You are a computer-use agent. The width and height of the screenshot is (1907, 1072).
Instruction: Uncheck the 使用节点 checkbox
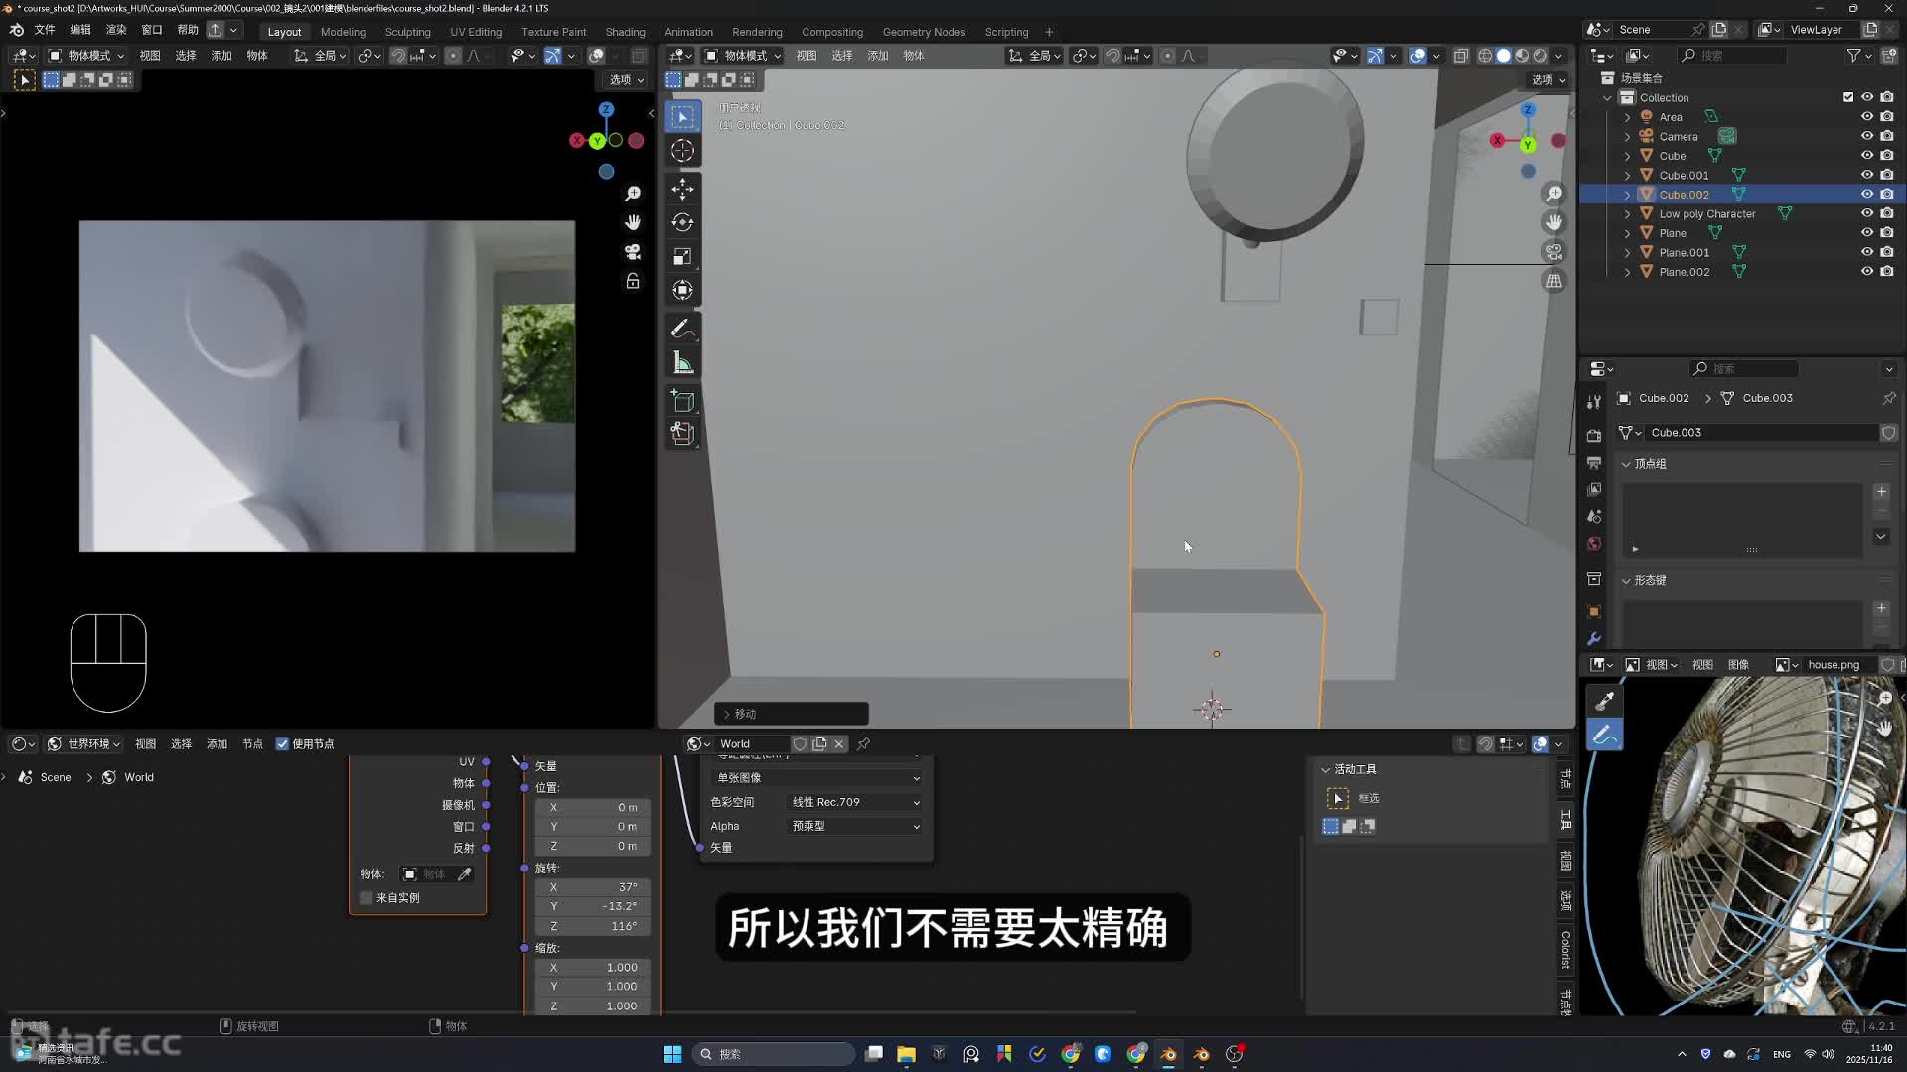pyautogui.click(x=282, y=744)
